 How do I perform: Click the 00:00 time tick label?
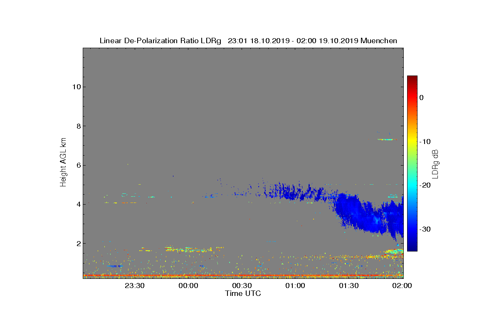188,286
